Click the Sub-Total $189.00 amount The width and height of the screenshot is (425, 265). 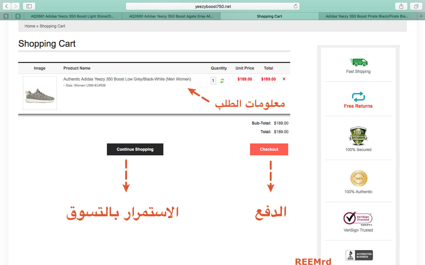281,123
